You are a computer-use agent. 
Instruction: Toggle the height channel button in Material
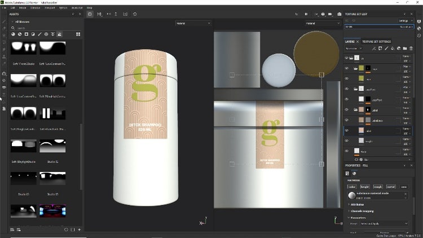point(364,186)
